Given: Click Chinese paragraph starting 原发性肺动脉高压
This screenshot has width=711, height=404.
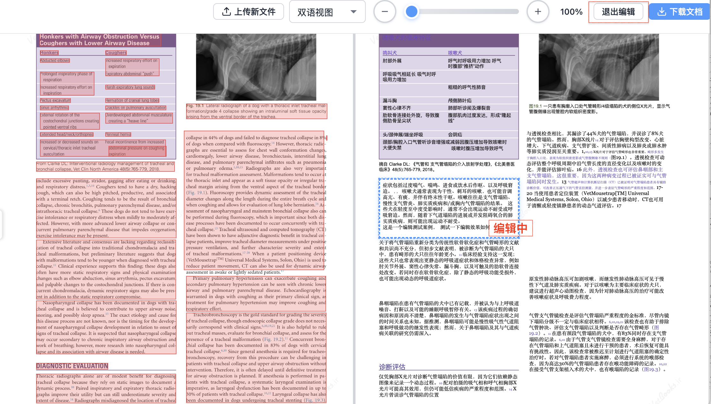Looking at the screenshot, I should pos(597,288).
